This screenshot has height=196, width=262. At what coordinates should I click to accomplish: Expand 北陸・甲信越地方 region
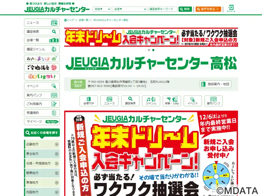click(42, 163)
